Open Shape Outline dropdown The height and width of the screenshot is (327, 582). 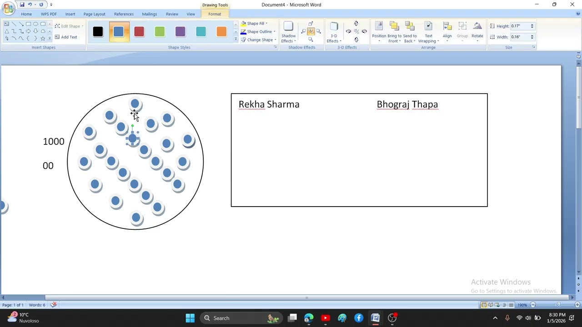[258, 32]
